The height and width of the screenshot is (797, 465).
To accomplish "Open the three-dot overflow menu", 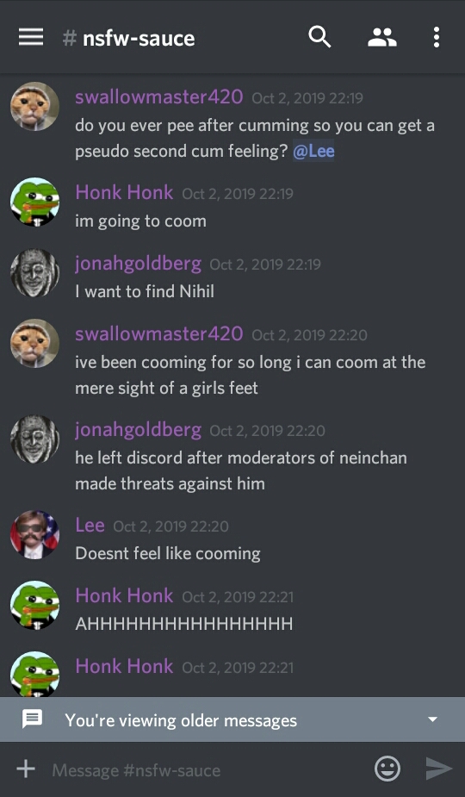I will (x=436, y=37).
